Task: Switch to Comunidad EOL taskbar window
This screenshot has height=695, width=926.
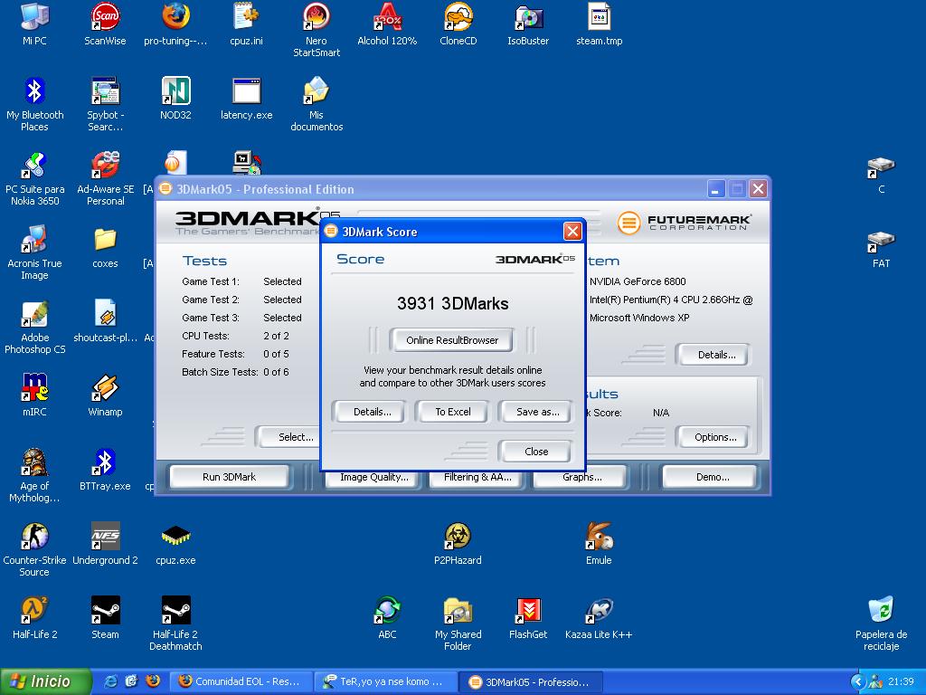Action: click(241, 681)
